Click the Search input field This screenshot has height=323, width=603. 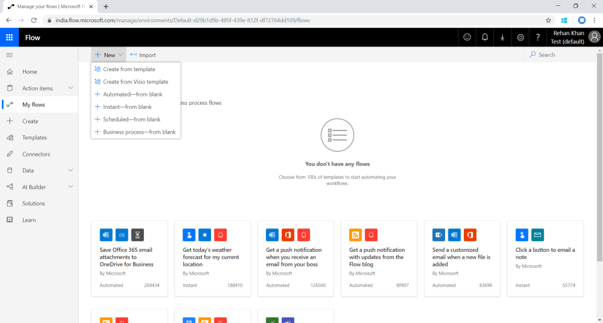click(560, 55)
